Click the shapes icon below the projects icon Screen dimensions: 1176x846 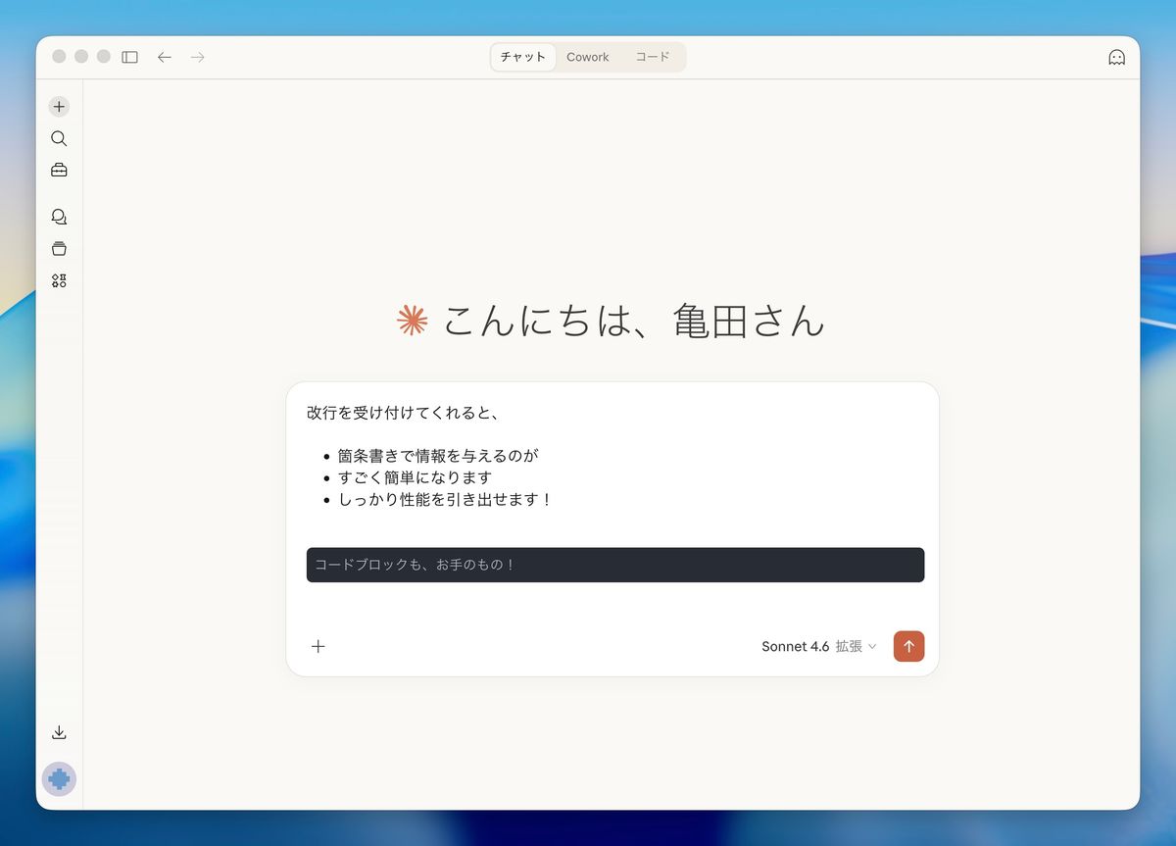coord(59,281)
